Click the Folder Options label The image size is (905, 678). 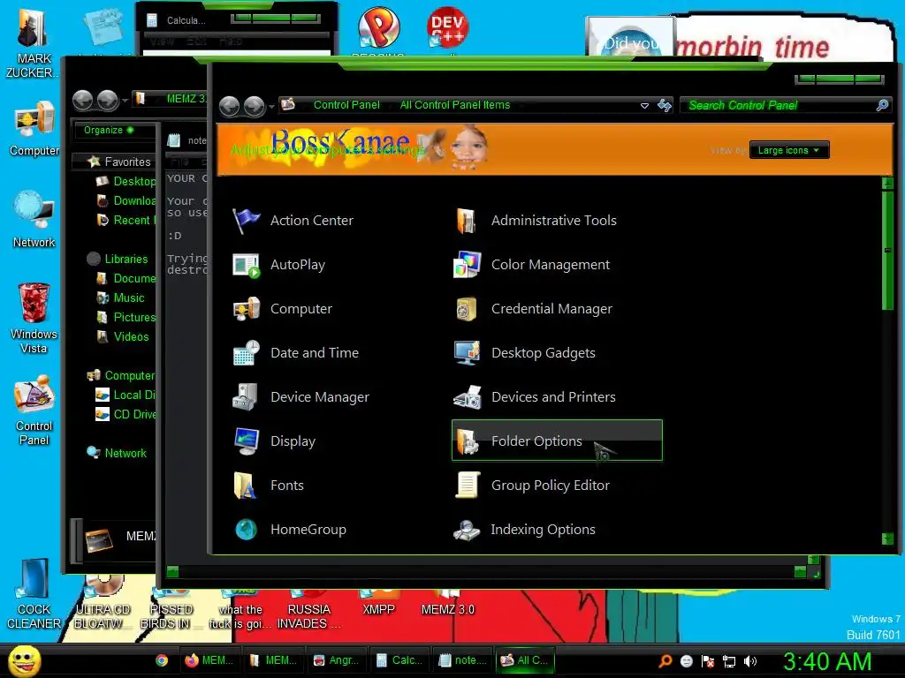pos(536,441)
